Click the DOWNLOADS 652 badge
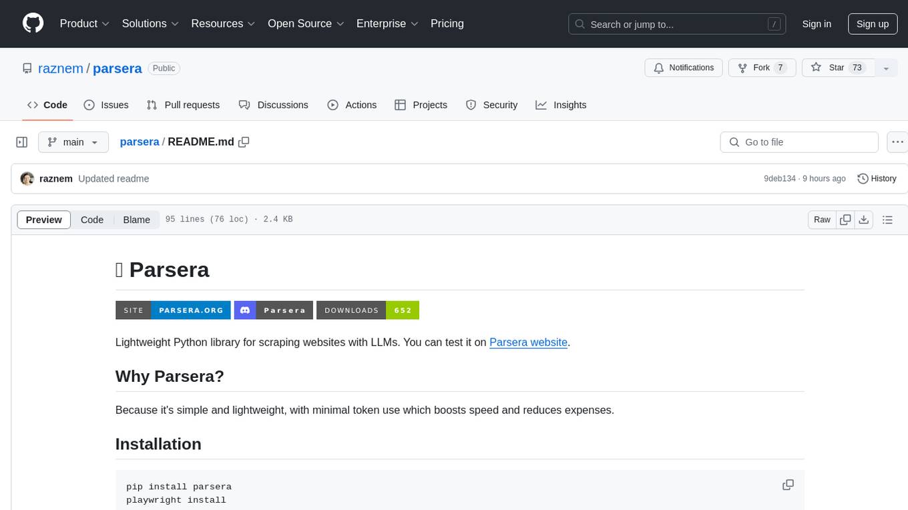The image size is (908, 510). click(x=368, y=310)
